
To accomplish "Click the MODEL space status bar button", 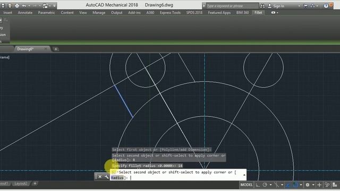I will pos(246,185).
